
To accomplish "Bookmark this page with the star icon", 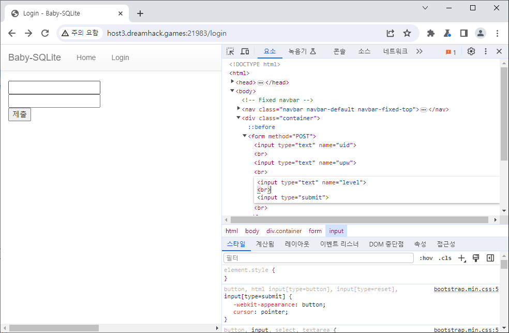I will tap(407, 33).
